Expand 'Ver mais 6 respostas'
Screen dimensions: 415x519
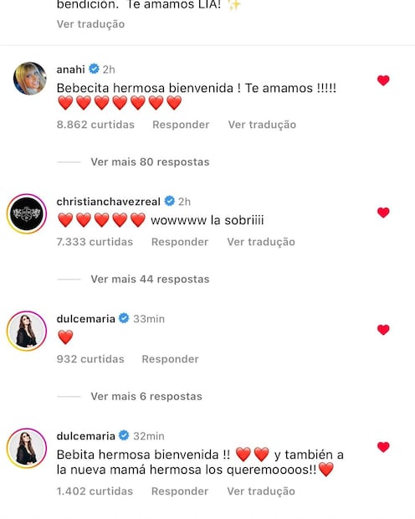click(x=146, y=396)
